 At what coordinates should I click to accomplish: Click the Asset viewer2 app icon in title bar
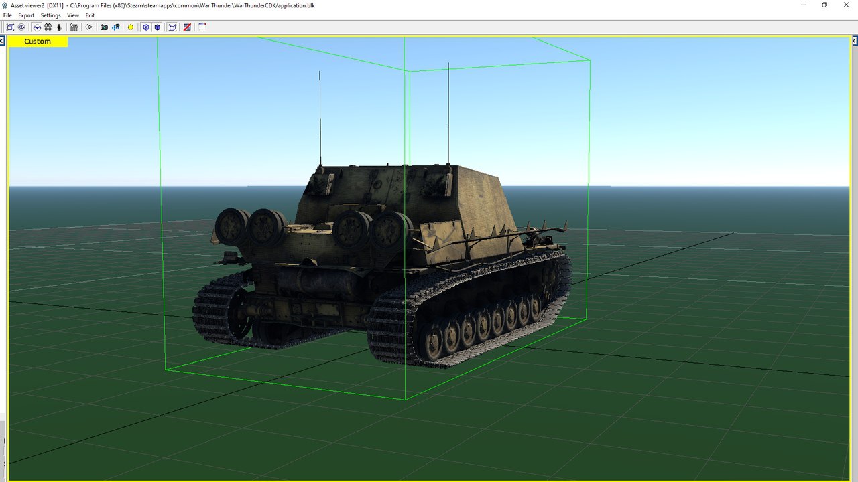pos(5,5)
